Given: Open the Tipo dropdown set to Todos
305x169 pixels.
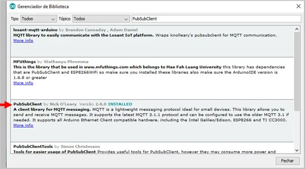Looking at the screenshot, I should click(x=39, y=19).
